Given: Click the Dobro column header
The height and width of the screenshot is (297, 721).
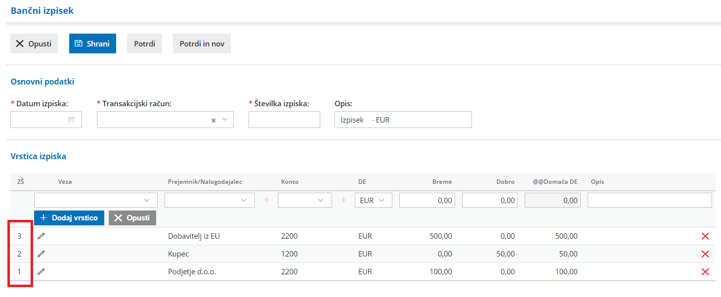Looking at the screenshot, I should pyautogui.click(x=506, y=182).
